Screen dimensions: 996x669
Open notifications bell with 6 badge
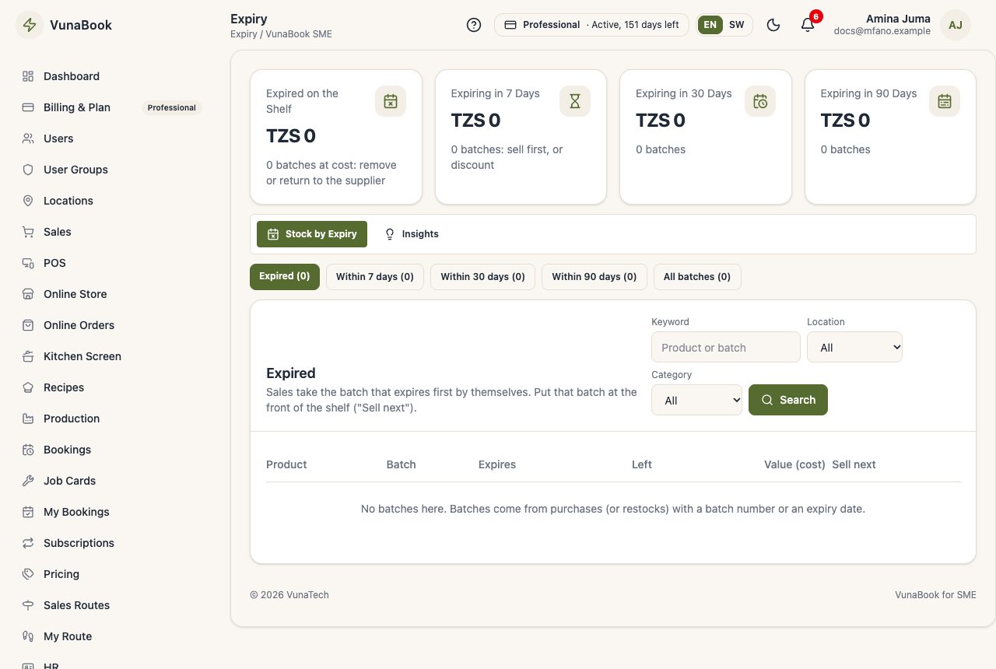(x=808, y=25)
